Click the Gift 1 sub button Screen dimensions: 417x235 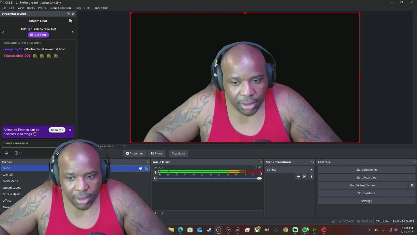[x=38, y=35]
